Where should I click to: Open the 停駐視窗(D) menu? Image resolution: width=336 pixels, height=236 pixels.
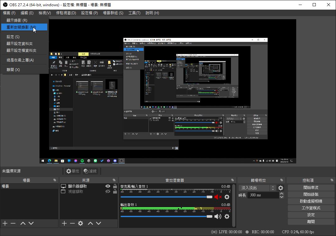click(x=66, y=13)
